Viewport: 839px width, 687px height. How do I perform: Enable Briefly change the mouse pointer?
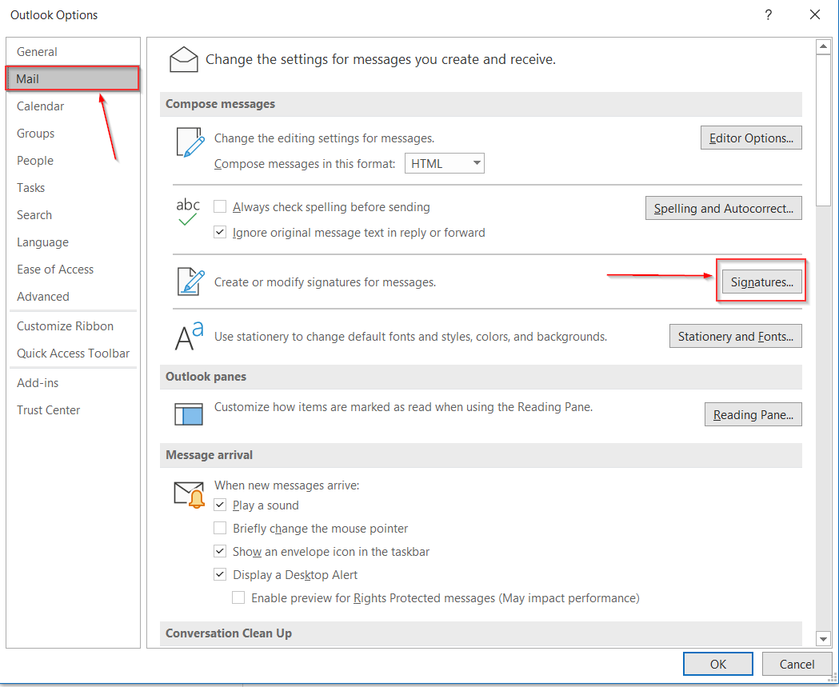(220, 528)
